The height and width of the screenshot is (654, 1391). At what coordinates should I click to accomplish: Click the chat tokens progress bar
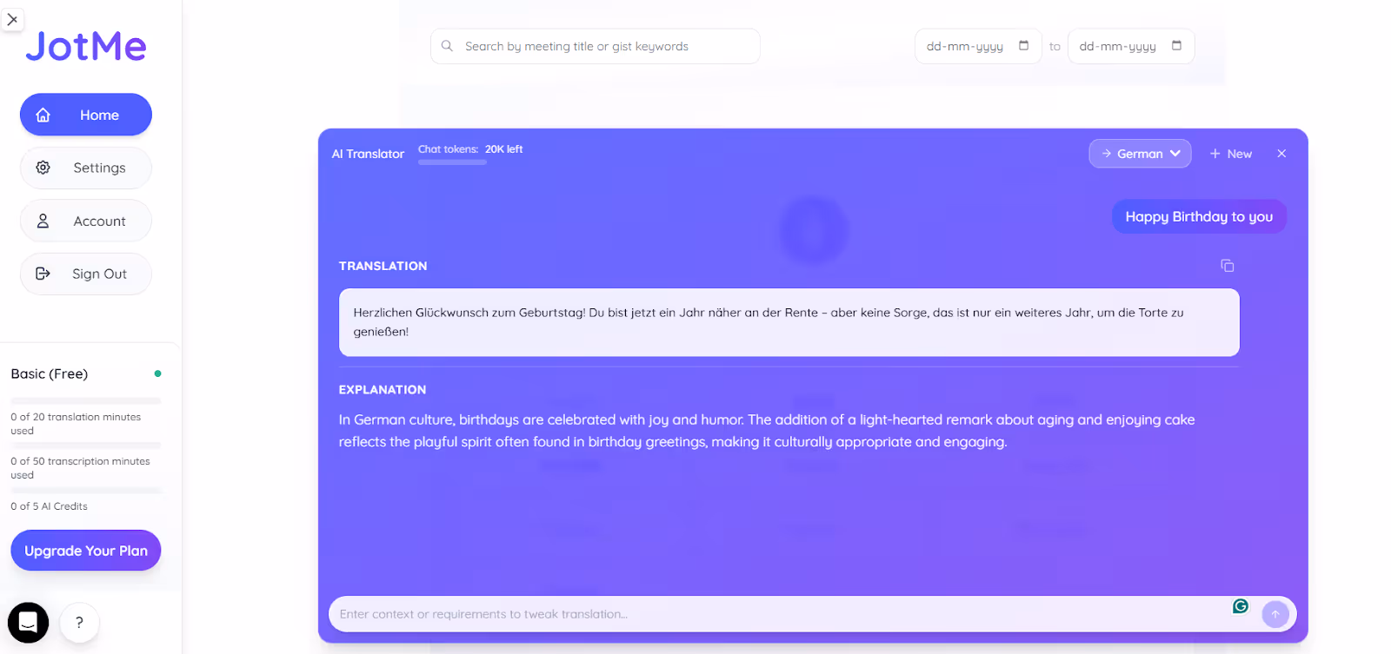pos(452,162)
